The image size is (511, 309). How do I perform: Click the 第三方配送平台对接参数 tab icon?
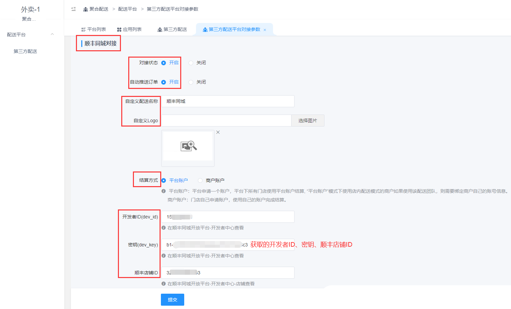tap(205, 30)
